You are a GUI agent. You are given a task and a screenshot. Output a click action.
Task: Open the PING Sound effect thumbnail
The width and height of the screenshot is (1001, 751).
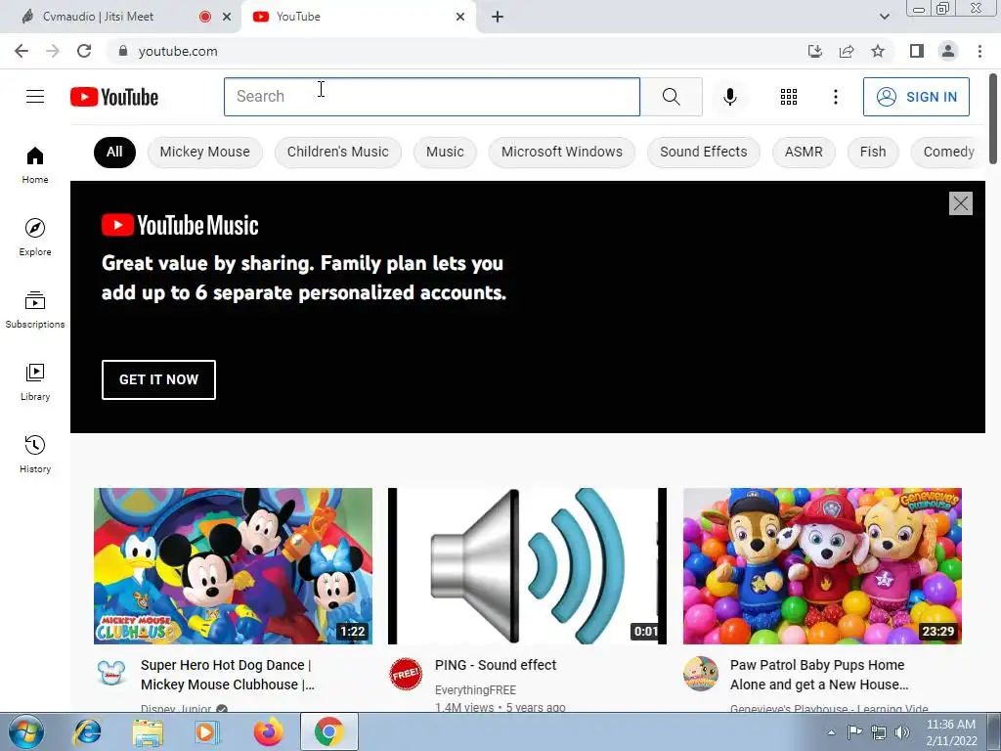[527, 566]
